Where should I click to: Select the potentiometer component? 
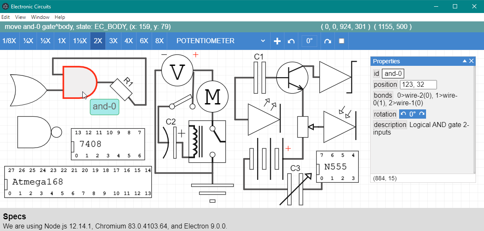pos(303,127)
